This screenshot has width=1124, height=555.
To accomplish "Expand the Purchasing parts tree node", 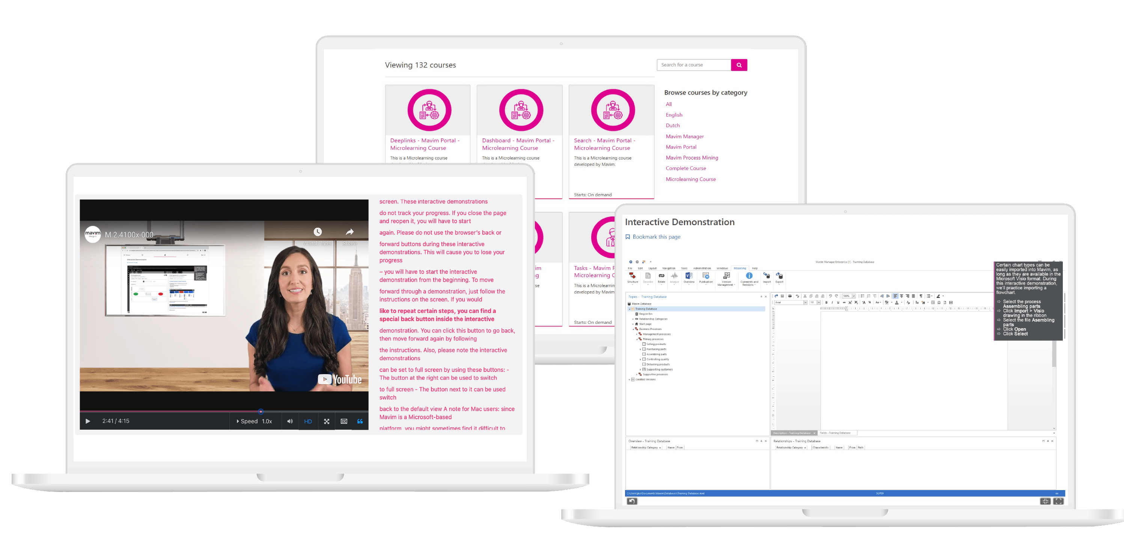I will [x=640, y=349].
